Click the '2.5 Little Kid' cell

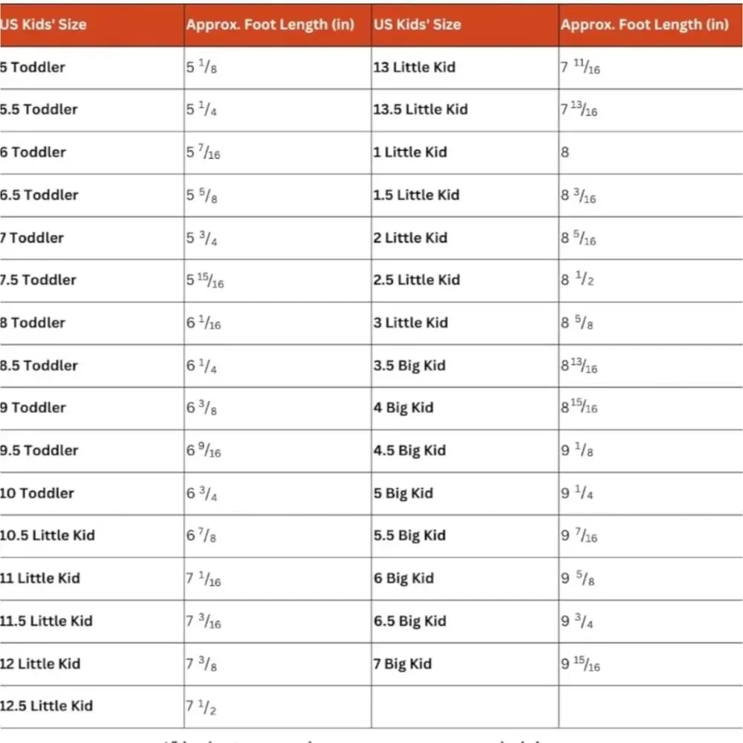417,279
